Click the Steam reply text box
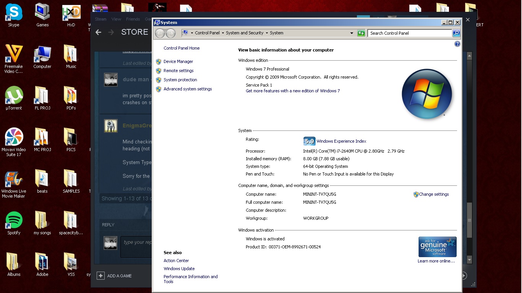 tap(136, 247)
